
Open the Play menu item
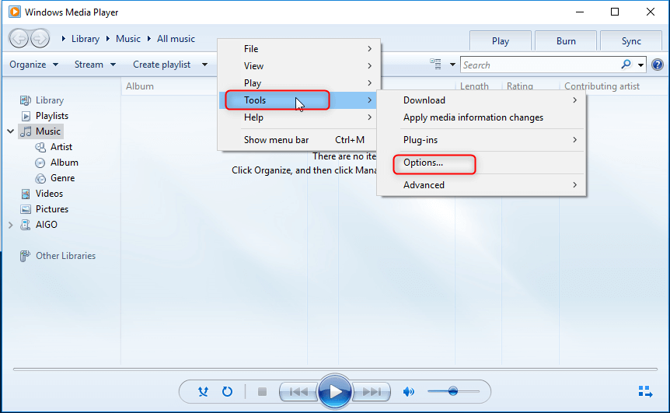[298, 83]
